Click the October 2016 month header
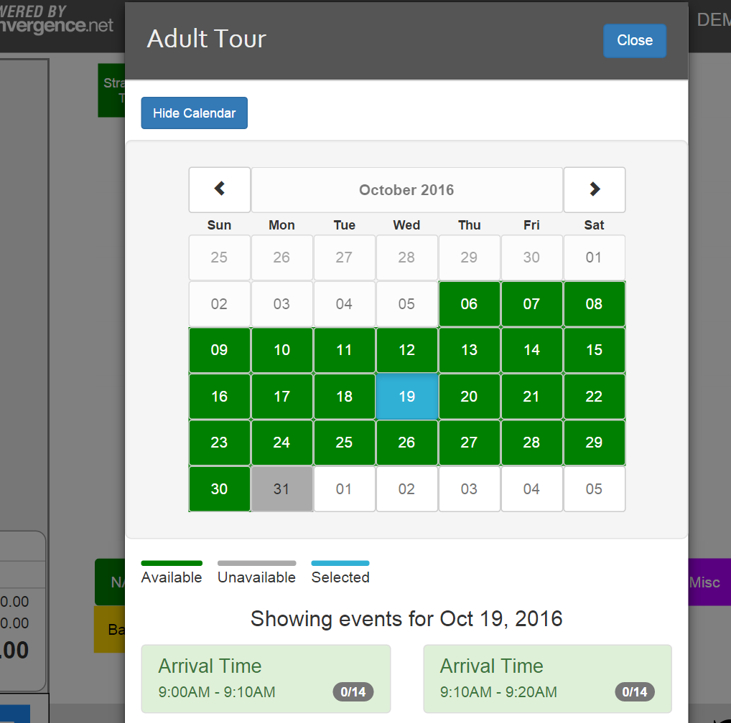 [406, 190]
